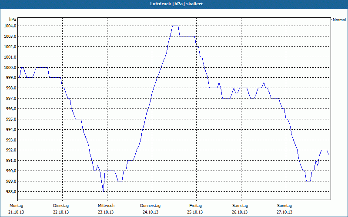Click the 'Samstag' day label
Viewport: 348px width, 217px height.
(x=240, y=206)
